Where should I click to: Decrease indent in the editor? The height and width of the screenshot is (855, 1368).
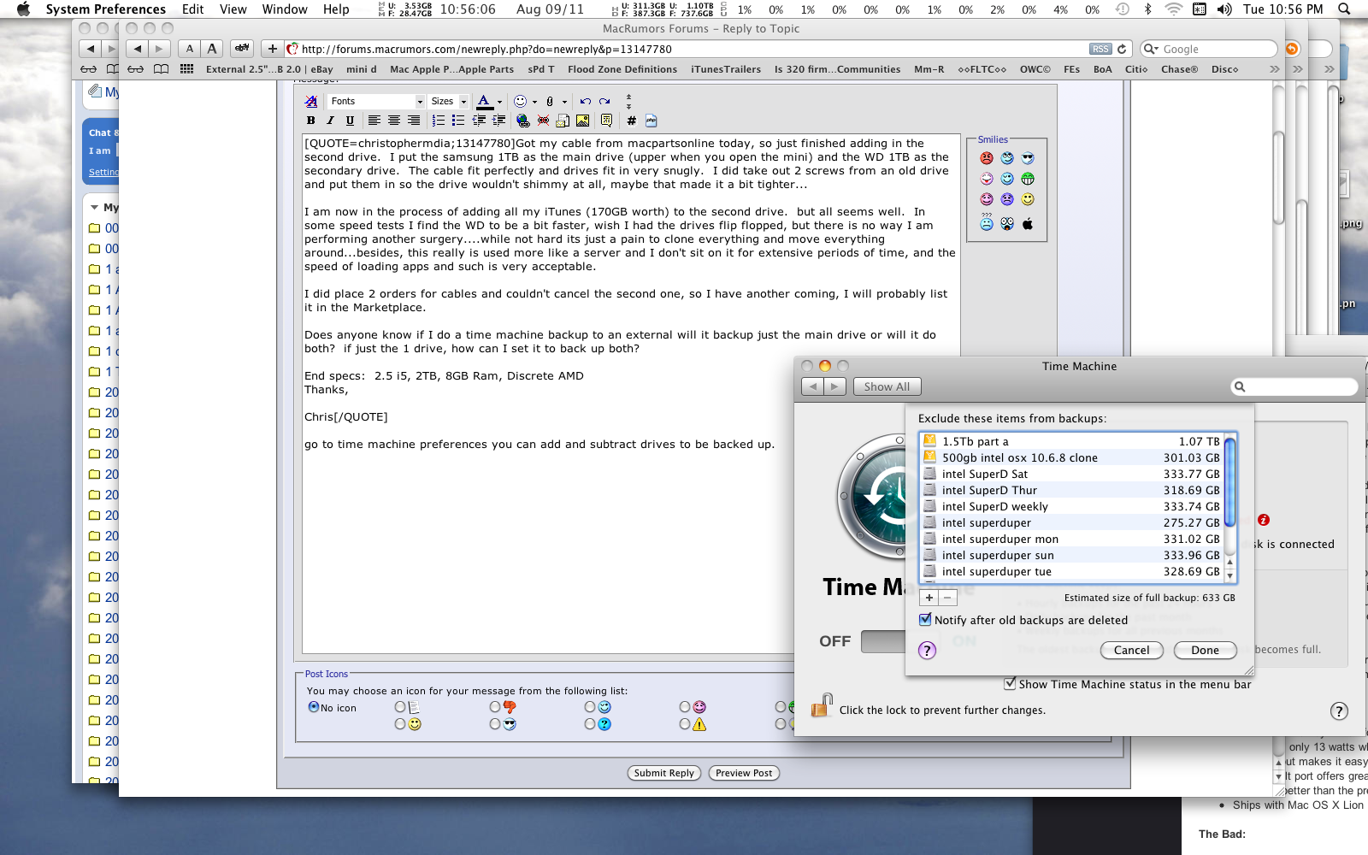click(x=479, y=121)
